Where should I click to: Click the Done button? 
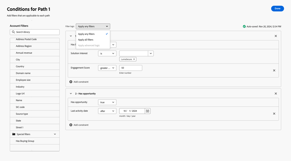click(277, 9)
